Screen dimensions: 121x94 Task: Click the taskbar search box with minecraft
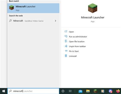pos(33,91)
